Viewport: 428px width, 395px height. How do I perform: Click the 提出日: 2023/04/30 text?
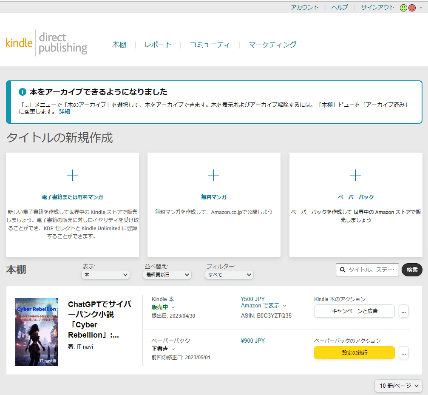(x=173, y=316)
